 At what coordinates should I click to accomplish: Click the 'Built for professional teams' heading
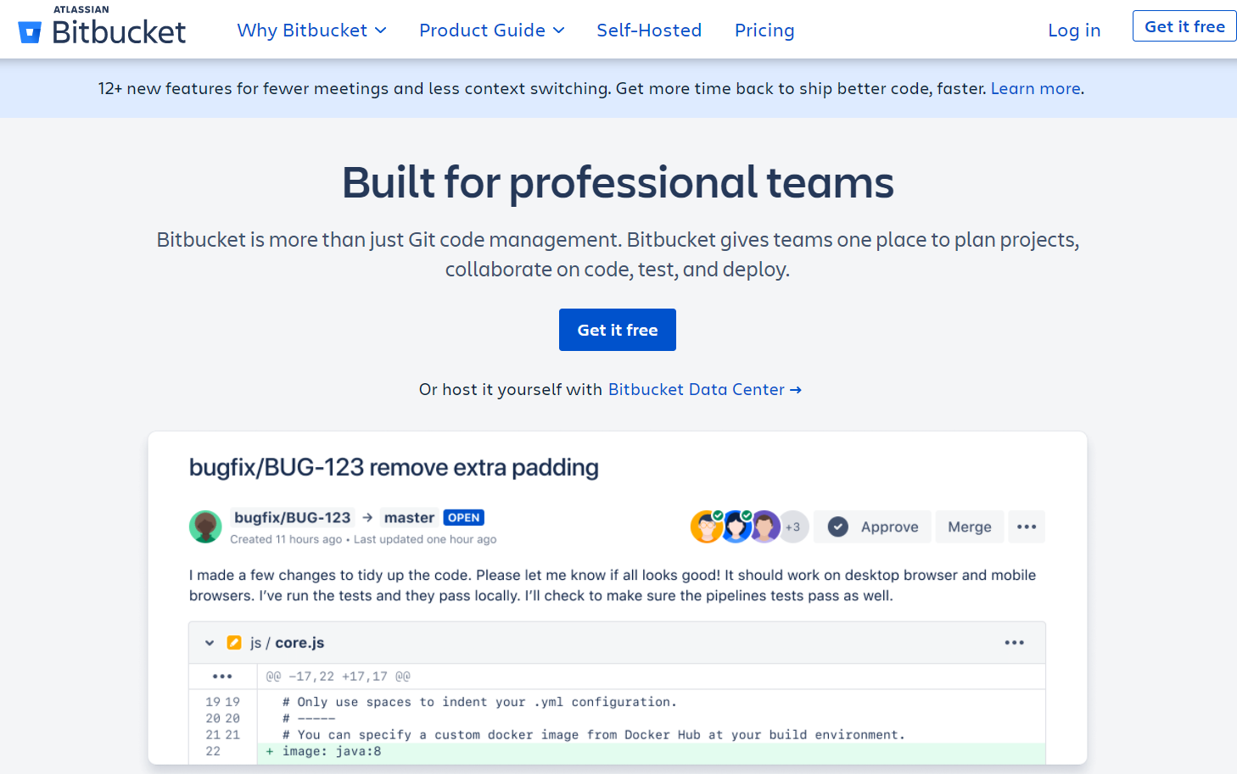(618, 182)
